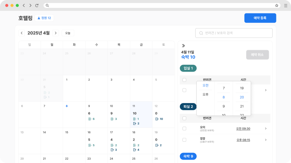291x163 pixels.
Task: Select April 11 calendar cell
Action: 141,114
